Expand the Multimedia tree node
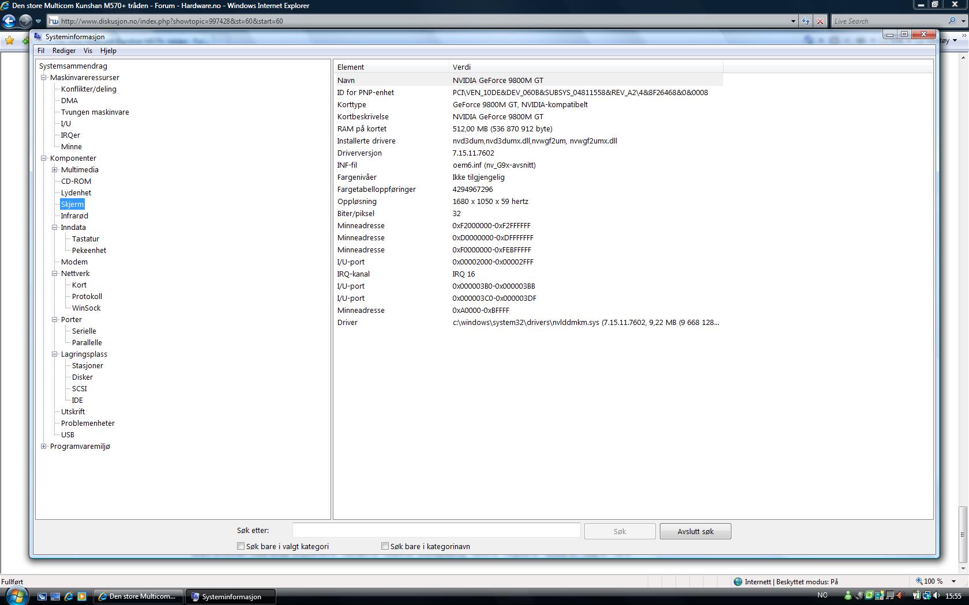969x605 pixels. coord(55,170)
